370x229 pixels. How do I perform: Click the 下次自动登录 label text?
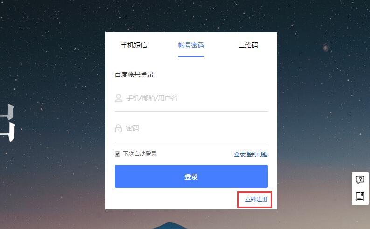click(140, 154)
